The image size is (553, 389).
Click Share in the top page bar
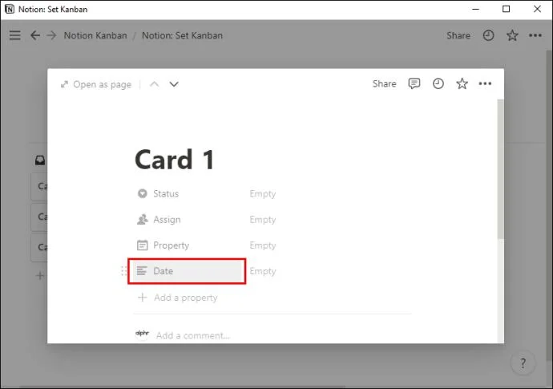tap(458, 35)
